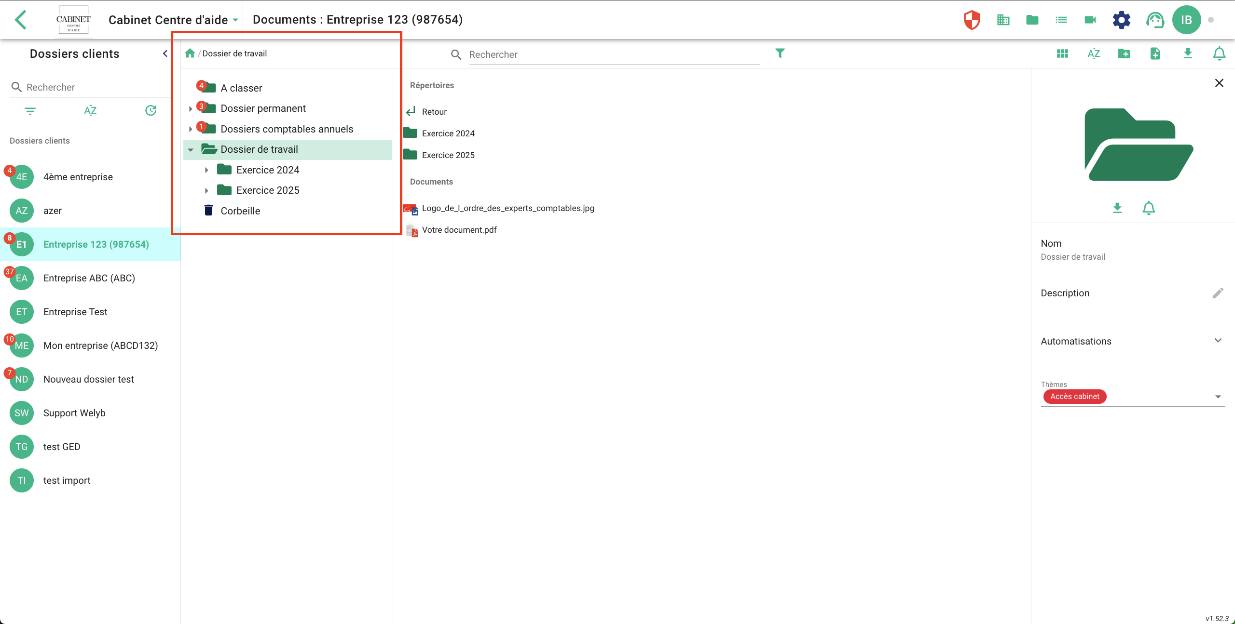This screenshot has height=624, width=1235.
Task: Select client Support Welyb
Action: click(x=90, y=413)
